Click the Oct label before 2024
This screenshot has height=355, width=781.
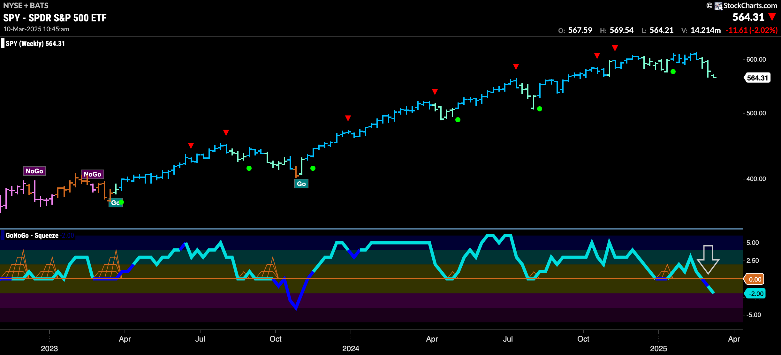click(276, 339)
